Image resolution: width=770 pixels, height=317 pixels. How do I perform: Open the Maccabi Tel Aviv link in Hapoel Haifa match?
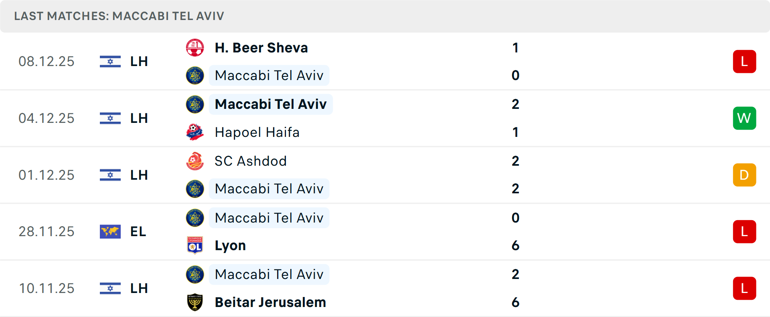point(271,104)
